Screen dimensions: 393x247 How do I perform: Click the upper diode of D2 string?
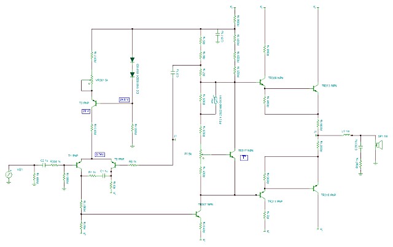(x=133, y=60)
